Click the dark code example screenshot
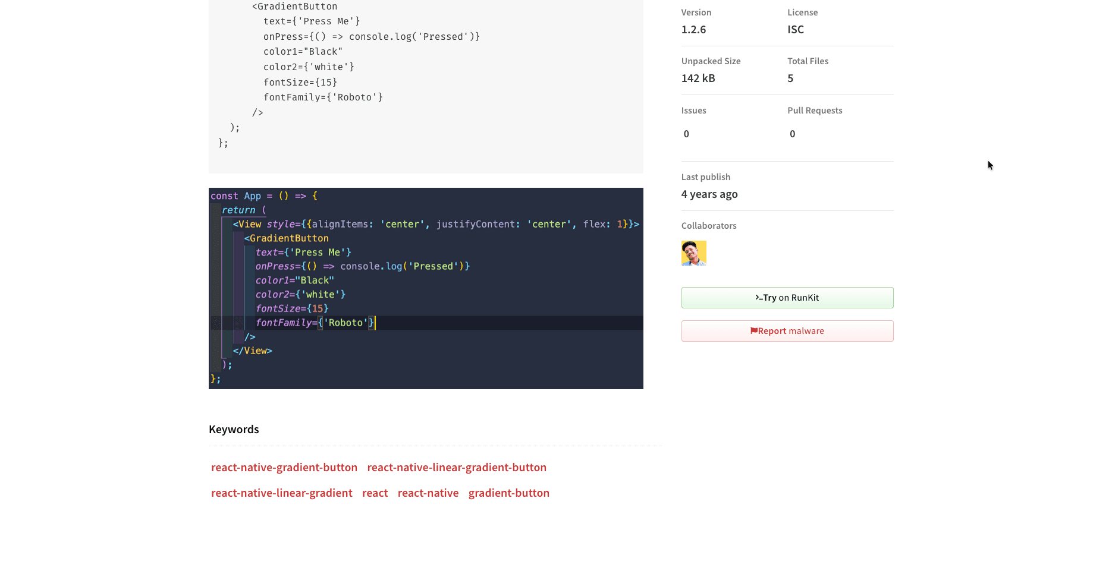 click(426, 288)
